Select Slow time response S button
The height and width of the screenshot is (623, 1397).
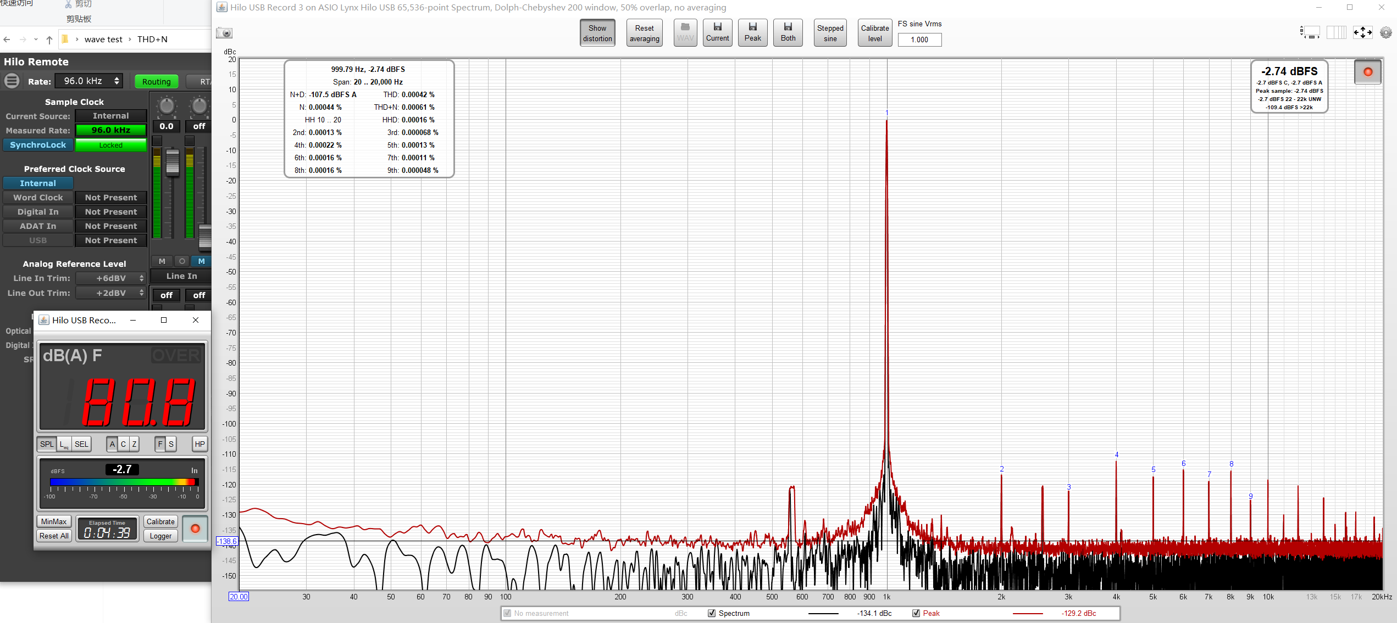click(171, 444)
